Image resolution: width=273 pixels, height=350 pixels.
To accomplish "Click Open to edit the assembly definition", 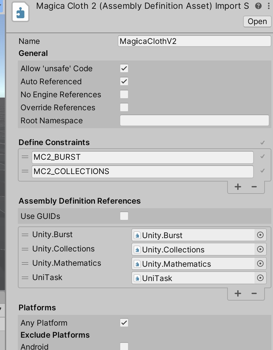I will click(257, 21).
